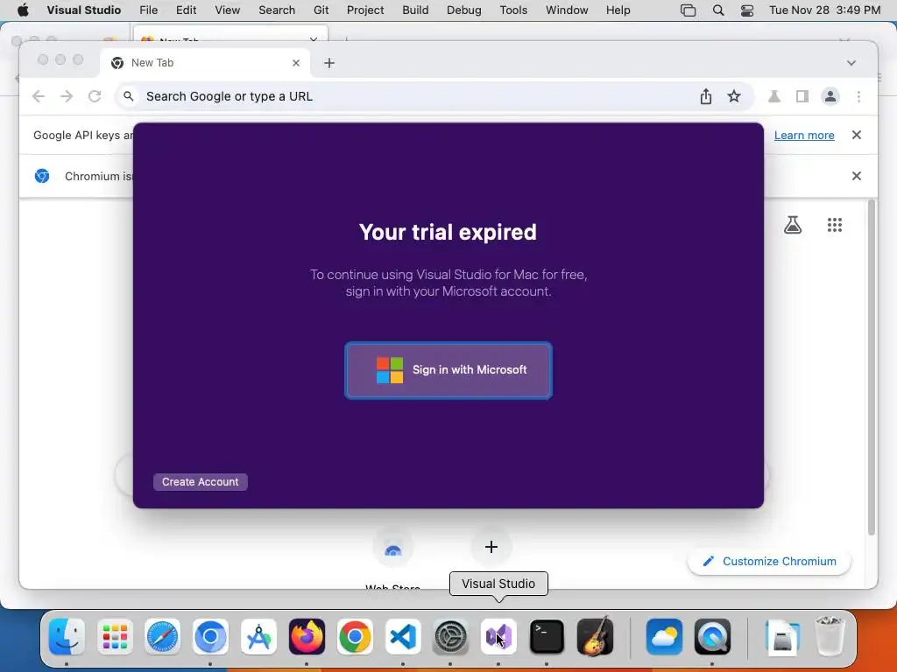The width and height of the screenshot is (897, 672).
Task: Open the Visual Studio app menu
Action: click(84, 10)
